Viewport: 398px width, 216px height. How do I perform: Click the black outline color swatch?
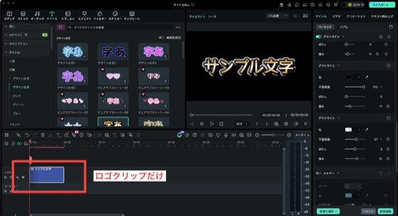tap(348, 77)
